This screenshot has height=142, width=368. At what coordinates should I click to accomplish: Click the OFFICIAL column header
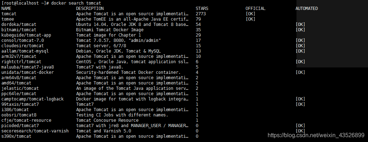point(255,9)
